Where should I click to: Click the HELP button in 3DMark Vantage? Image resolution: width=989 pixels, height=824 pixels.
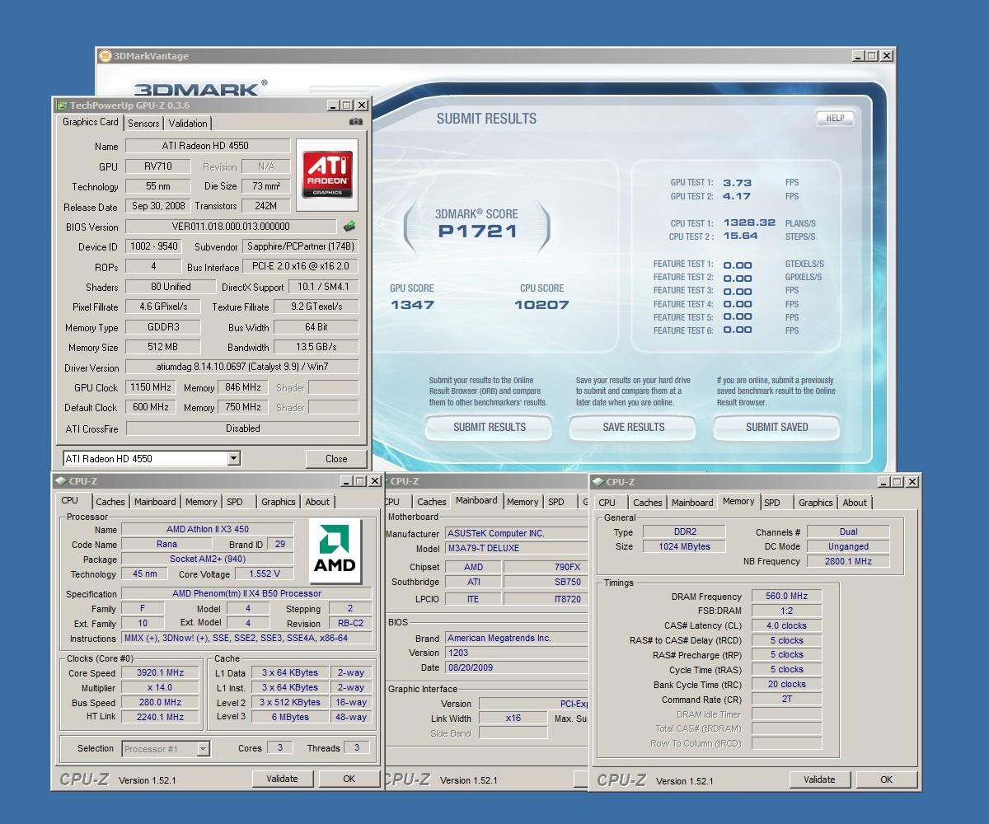coord(835,118)
